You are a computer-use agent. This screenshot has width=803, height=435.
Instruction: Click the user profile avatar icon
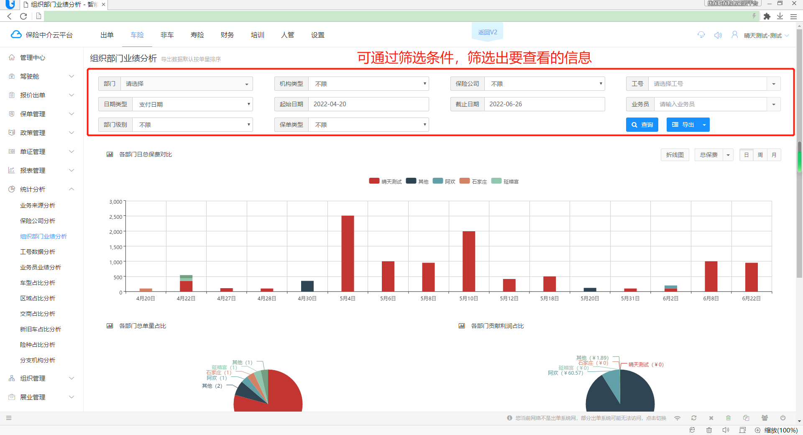tap(734, 35)
